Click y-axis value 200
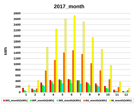 pyautogui.click(x=18, y=87)
